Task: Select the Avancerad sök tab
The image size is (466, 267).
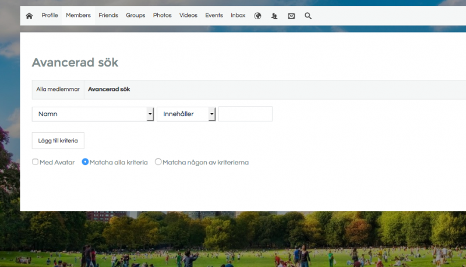Action: click(109, 90)
